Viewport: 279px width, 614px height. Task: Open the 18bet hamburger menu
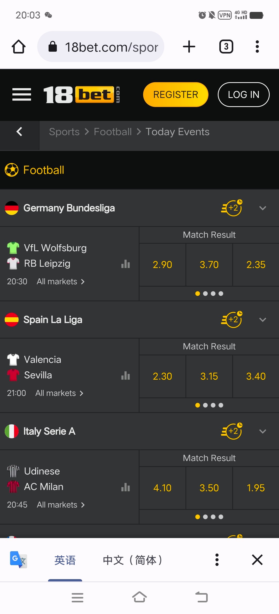(22, 95)
